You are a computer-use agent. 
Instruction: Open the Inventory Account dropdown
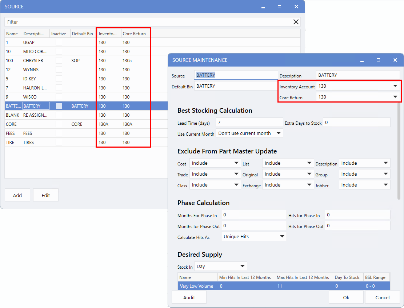(x=395, y=86)
